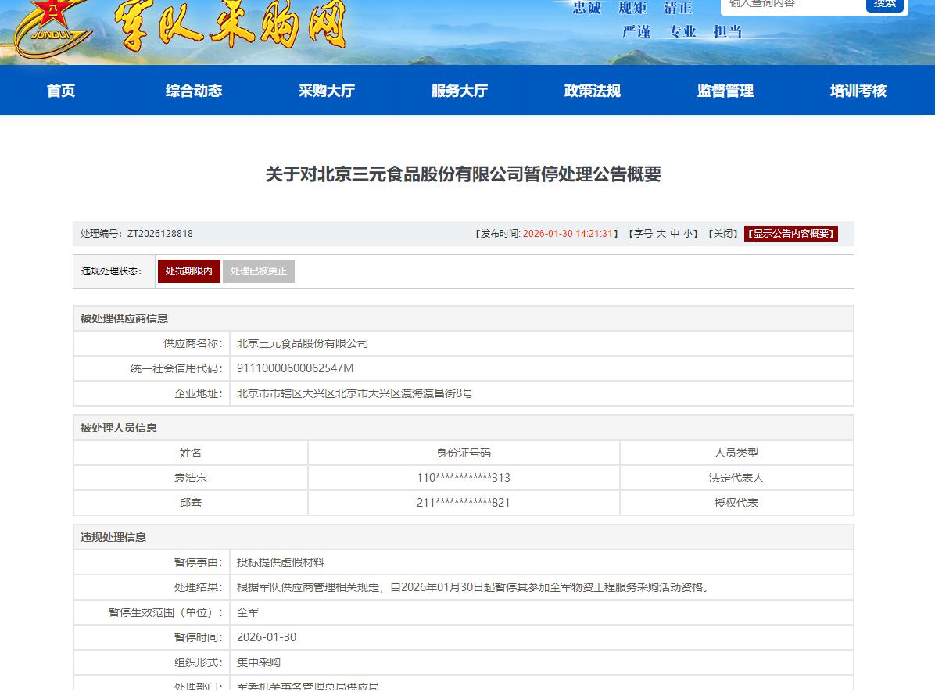Click the 军队采购网 calligraphy site title

231,25
